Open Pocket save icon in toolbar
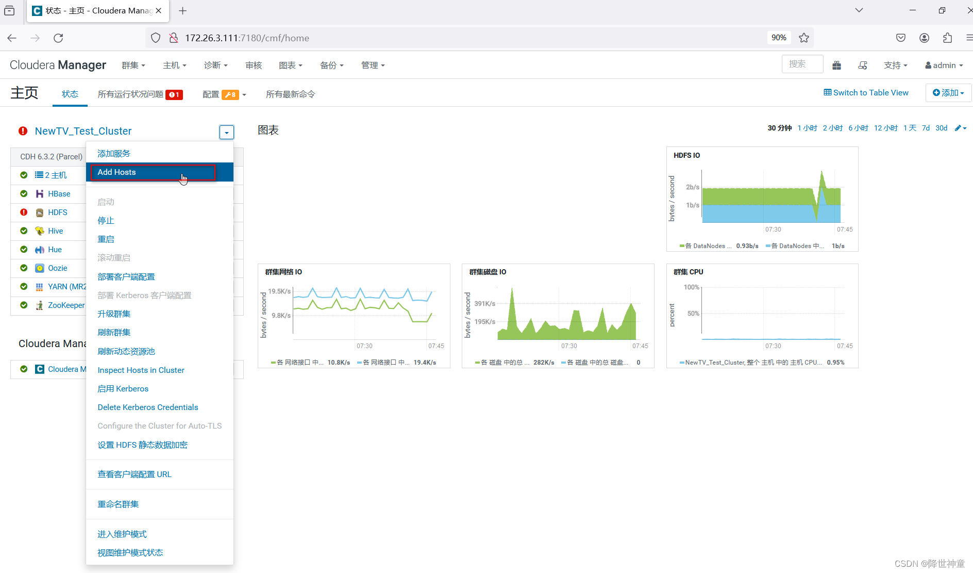973x573 pixels. click(901, 38)
